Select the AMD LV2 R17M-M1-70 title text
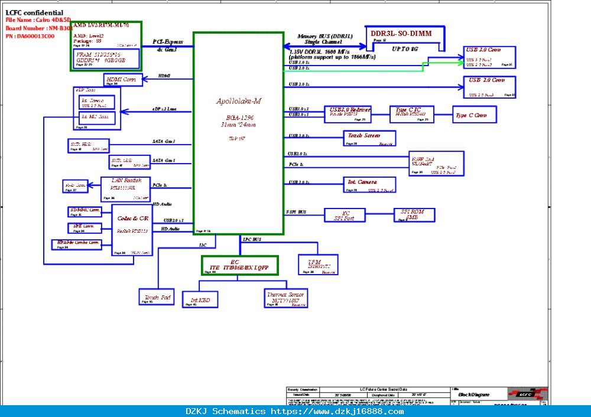591x417 pixels. pyautogui.click(x=101, y=25)
